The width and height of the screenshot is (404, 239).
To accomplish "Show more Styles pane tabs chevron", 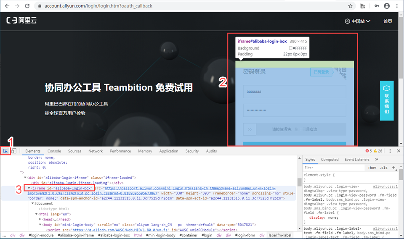I will tap(376, 159).
